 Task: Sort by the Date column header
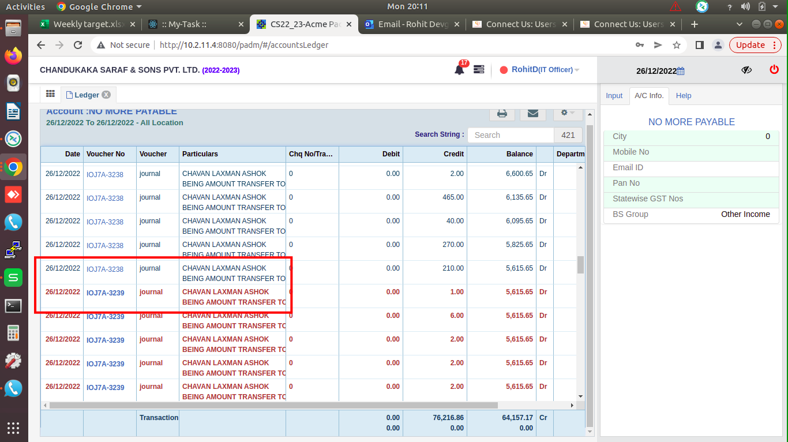62,154
